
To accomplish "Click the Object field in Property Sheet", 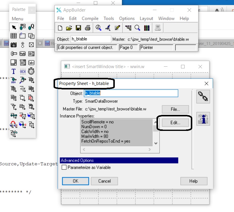I will pyautogui.click(x=131, y=93).
